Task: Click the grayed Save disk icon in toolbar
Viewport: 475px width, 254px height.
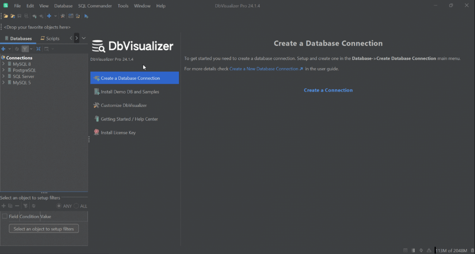Action: (x=19, y=16)
